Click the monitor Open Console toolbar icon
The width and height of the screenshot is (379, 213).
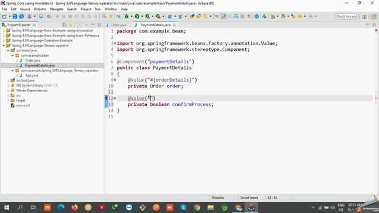[41, 17]
